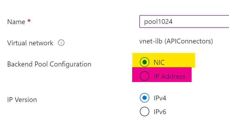This screenshot has width=229, height=125.
Task: Click the info icon beside Virtual network
Action: click(61, 43)
